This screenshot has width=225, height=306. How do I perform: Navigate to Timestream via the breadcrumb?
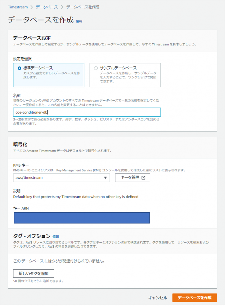[18, 7]
